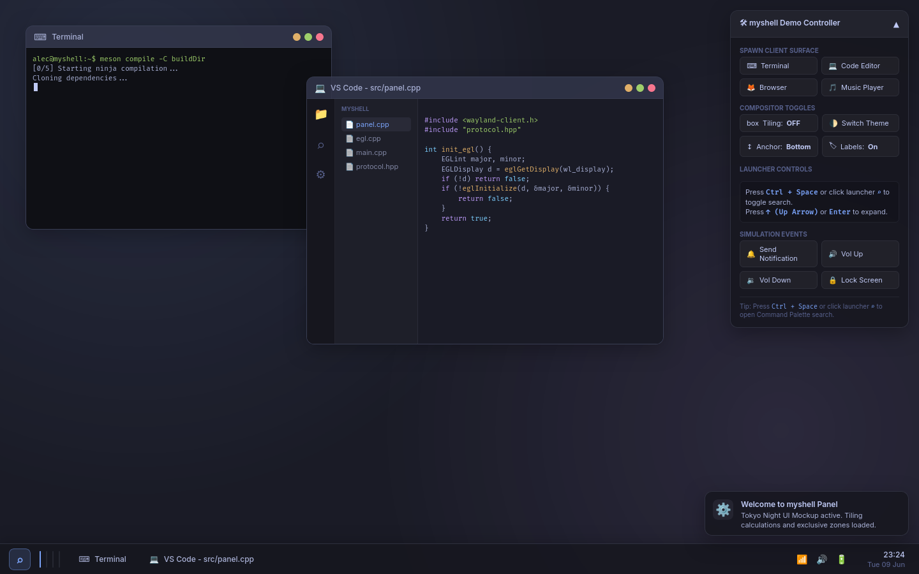Close the VS Code window with the red dot
This screenshot has width=919, height=574.
pyautogui.click(x=652, y=88)
